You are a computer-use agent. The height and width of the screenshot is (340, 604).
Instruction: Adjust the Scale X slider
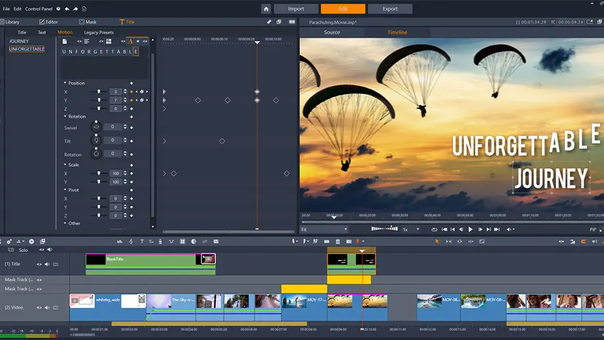99,173
